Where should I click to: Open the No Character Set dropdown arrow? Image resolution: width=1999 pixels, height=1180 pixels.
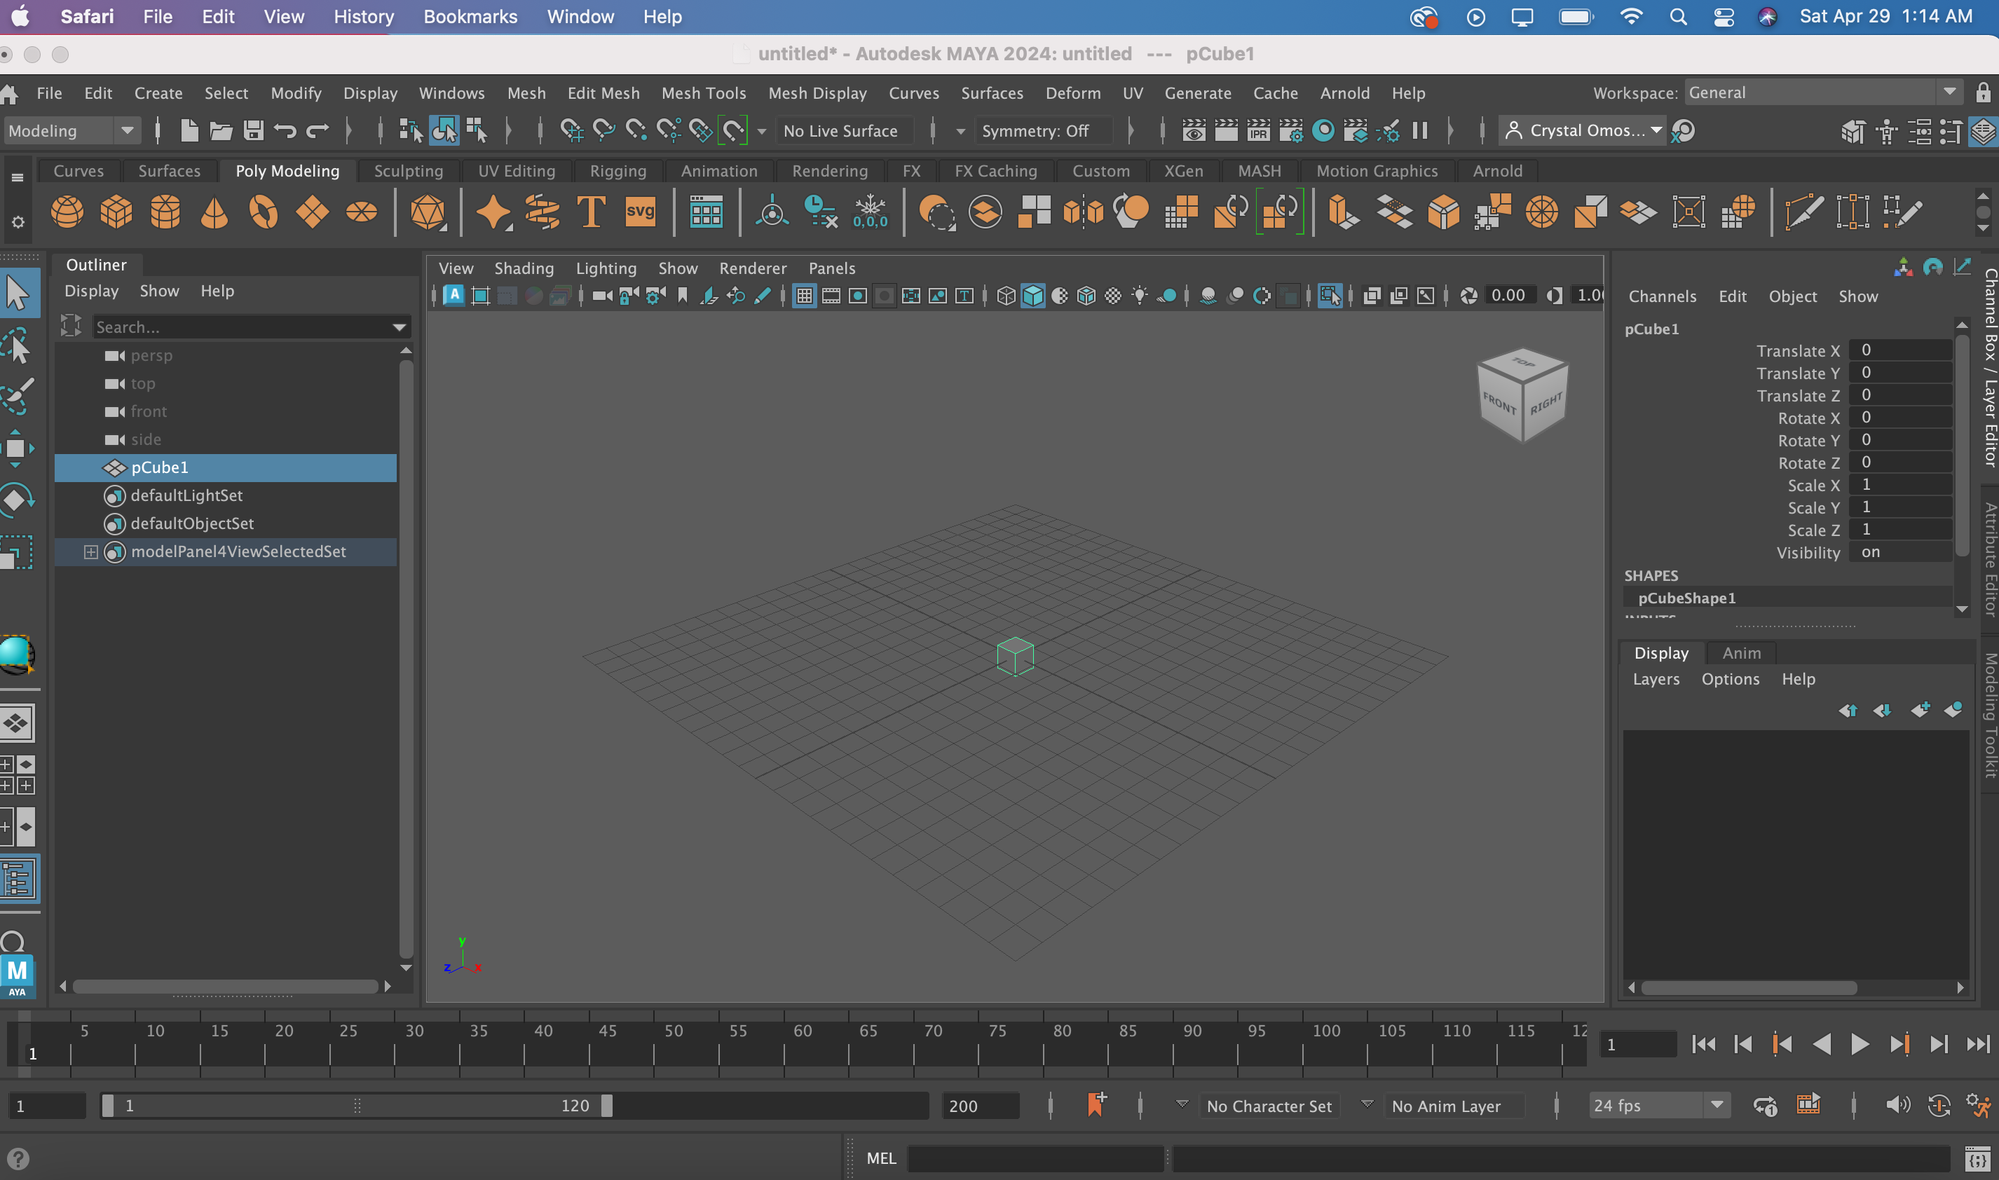(1182, 1104)
